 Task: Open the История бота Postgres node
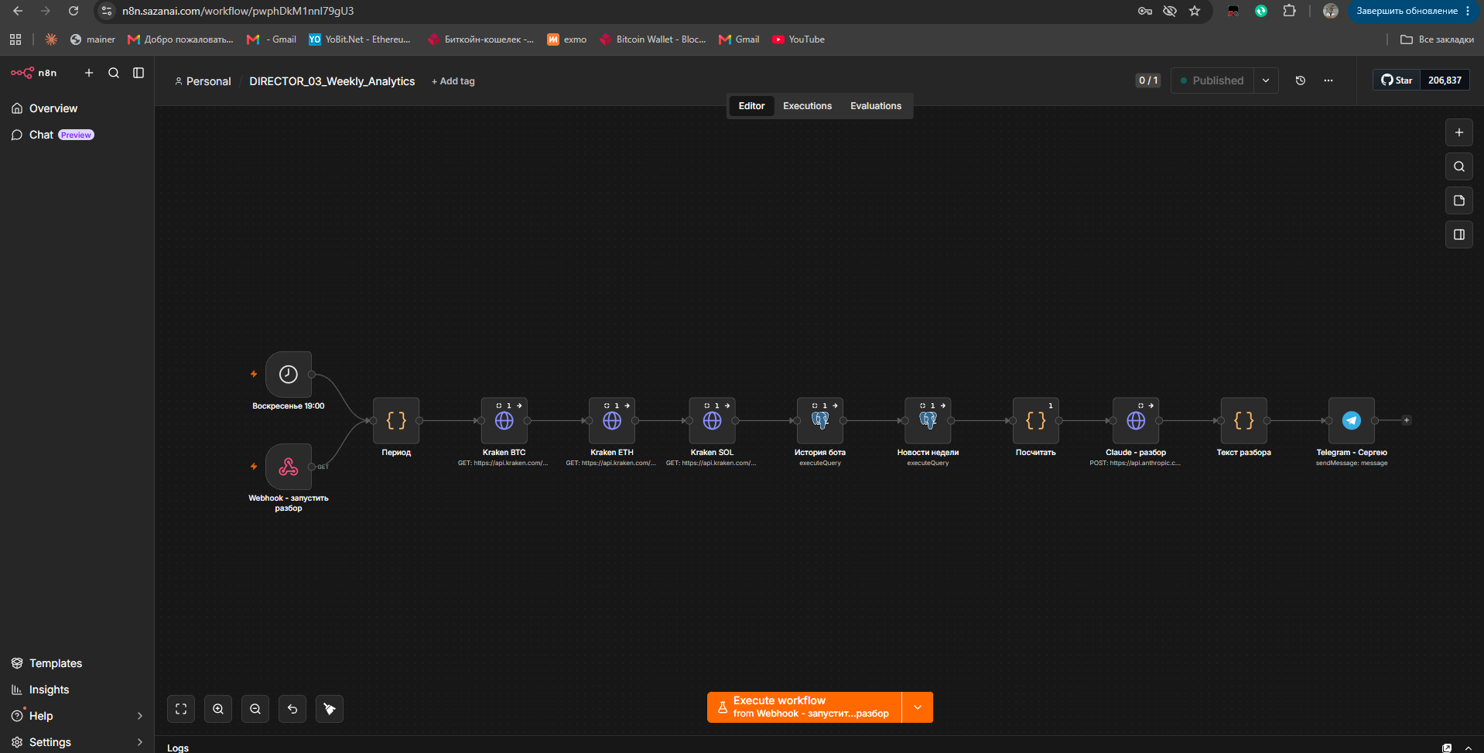click(x=820, y=420)
